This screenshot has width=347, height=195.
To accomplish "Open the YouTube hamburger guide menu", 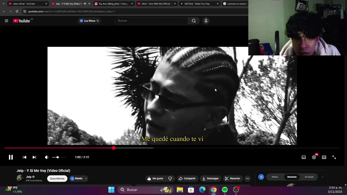I will tap(7, 21).
